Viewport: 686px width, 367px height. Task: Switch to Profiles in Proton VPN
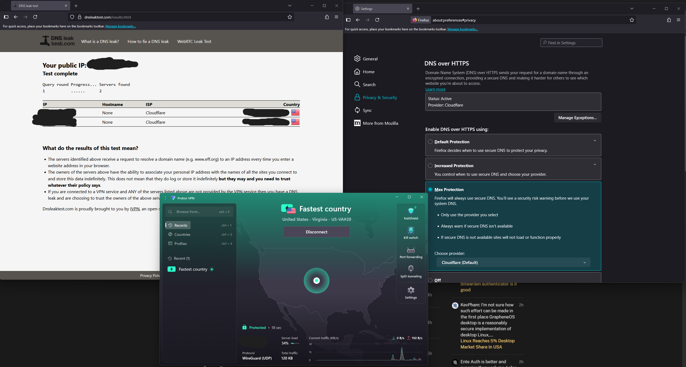coord(177,243)
